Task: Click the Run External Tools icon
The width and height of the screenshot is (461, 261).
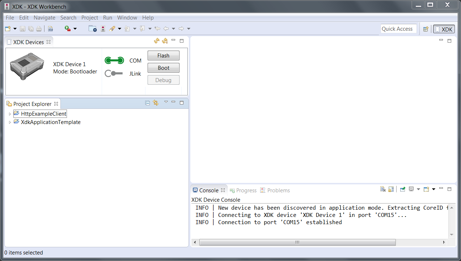Action: [x=68, y=29]
